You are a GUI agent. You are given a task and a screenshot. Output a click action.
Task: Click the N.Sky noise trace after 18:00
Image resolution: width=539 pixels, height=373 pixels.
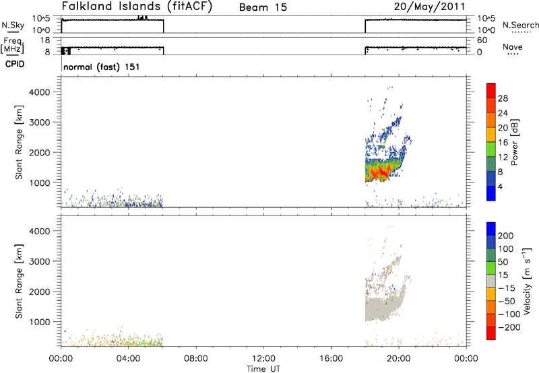point(416,20)
